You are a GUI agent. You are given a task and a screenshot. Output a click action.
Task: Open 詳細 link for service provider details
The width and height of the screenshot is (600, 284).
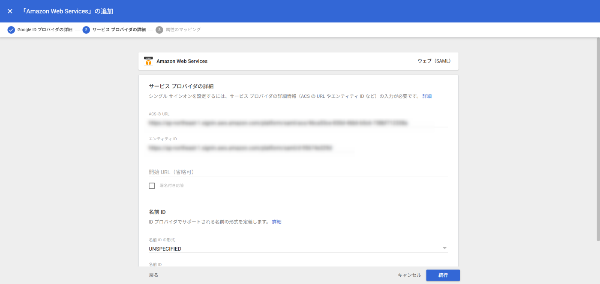coord(427,96)
